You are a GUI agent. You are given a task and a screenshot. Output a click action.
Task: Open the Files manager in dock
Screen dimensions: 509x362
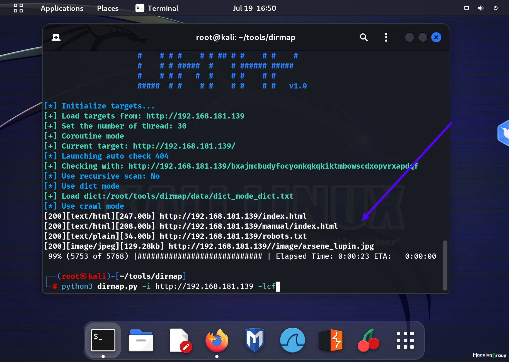[x=141, y=340]
